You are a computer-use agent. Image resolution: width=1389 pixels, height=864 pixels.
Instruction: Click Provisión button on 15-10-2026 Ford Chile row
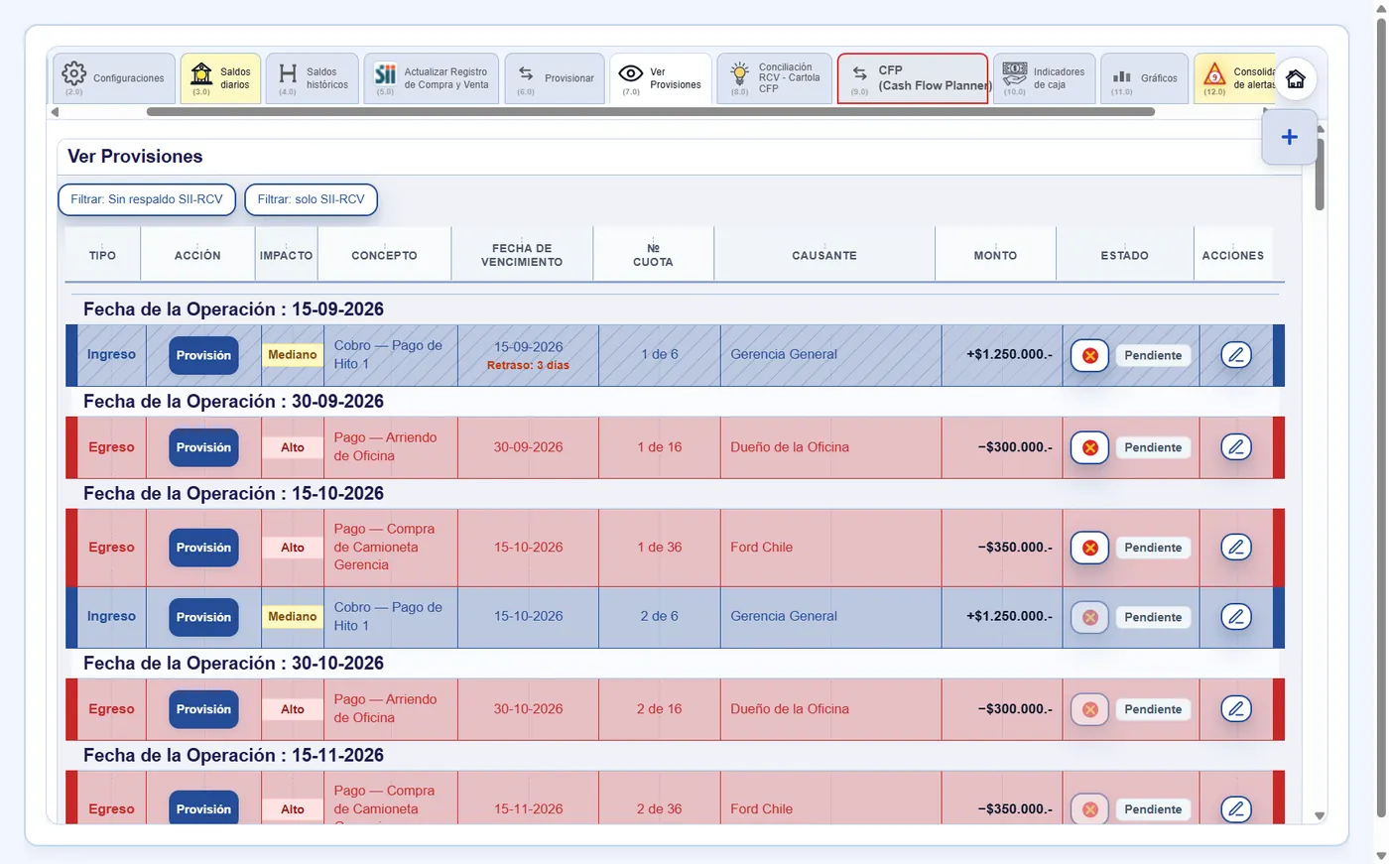203,548
